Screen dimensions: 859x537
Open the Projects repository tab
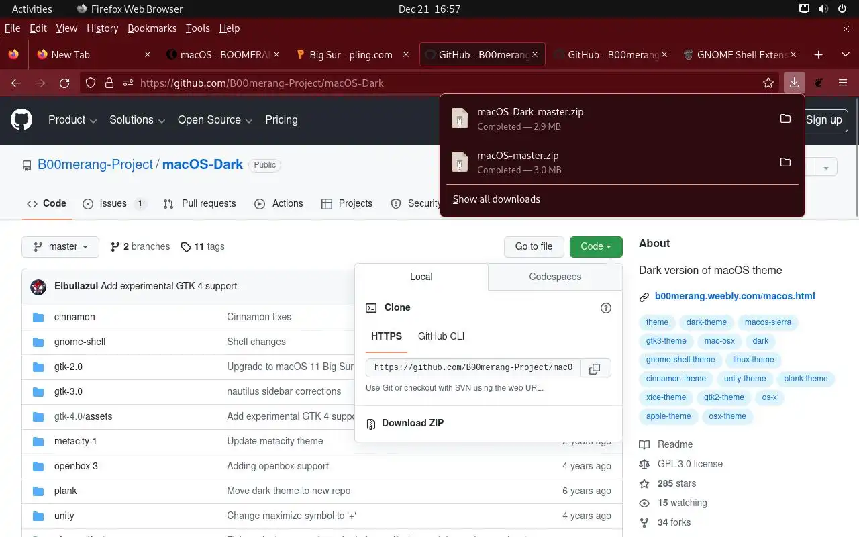[x=347, y=203]
